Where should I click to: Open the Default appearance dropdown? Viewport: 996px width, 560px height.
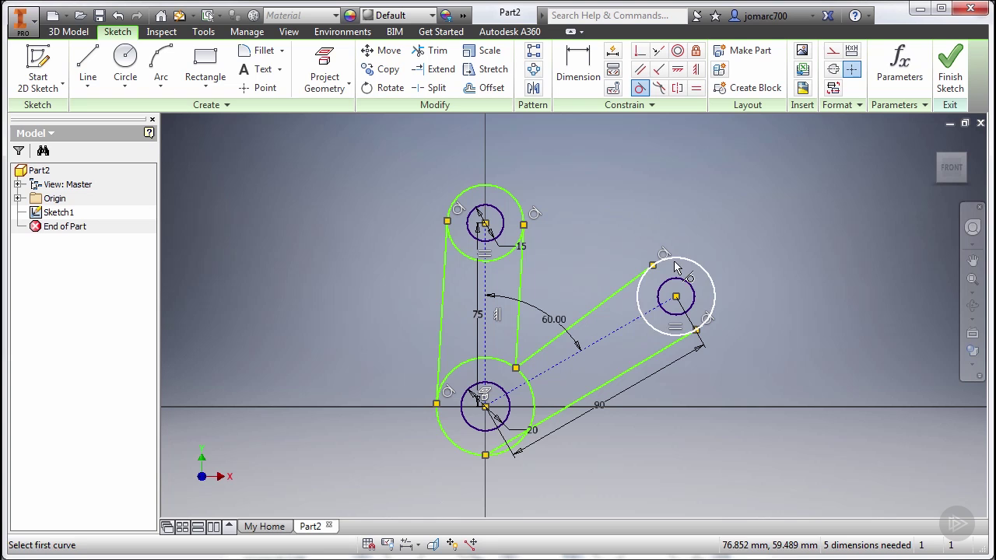pyautogui.click(x=432, y=15)
